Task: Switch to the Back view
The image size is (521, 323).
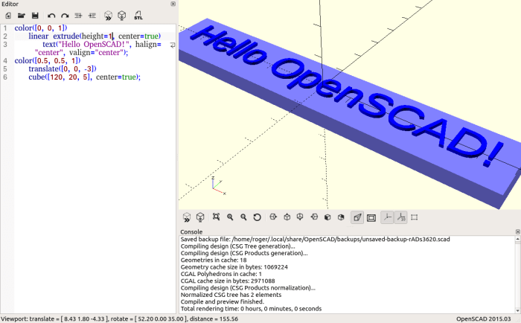Action: (341, 217)
